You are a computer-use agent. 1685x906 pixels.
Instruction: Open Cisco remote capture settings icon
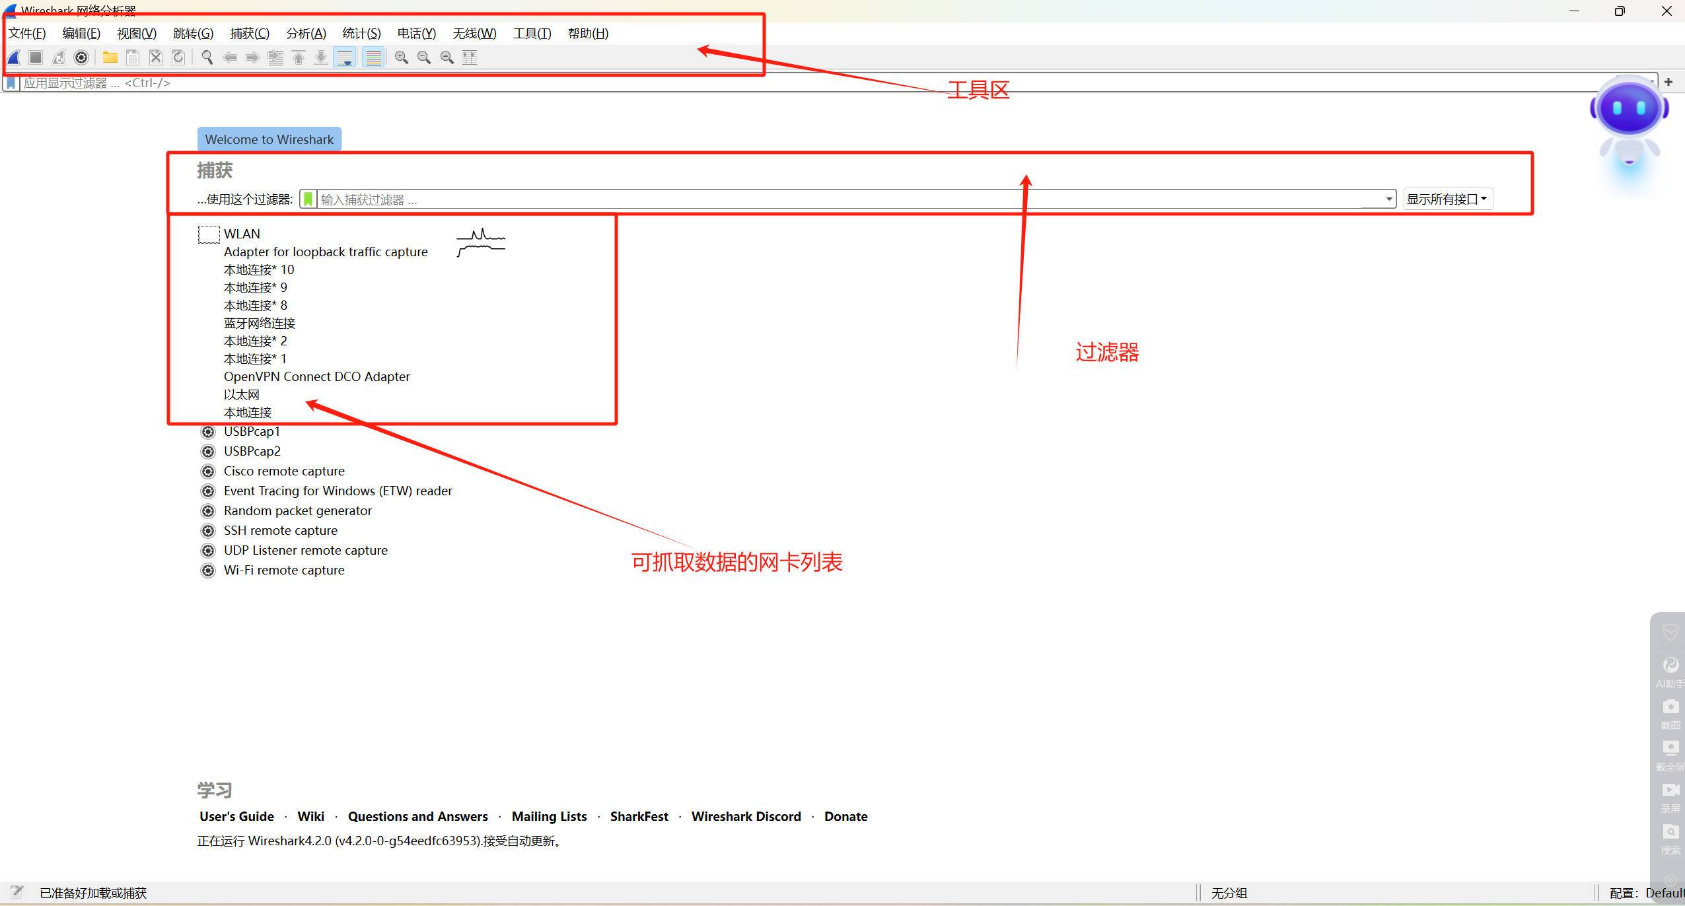tap(208, 471)
